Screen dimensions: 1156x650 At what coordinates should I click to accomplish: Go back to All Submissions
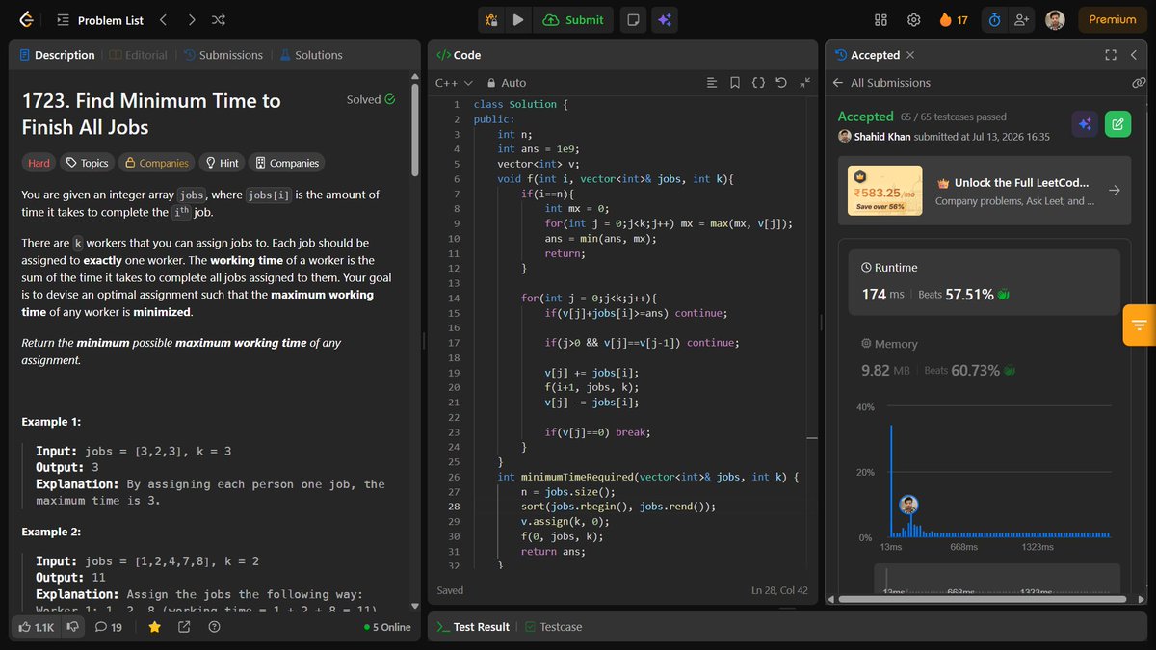pos(881,83)
